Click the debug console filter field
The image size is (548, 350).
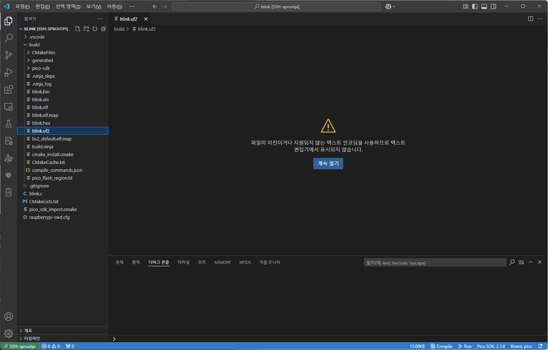435,263
